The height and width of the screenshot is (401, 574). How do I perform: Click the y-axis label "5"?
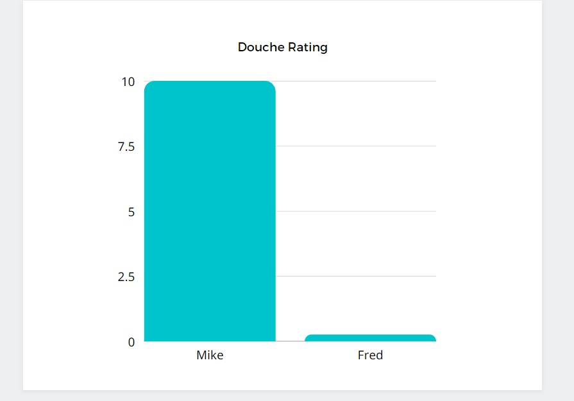pyautogui.click(x=131, y=212)
